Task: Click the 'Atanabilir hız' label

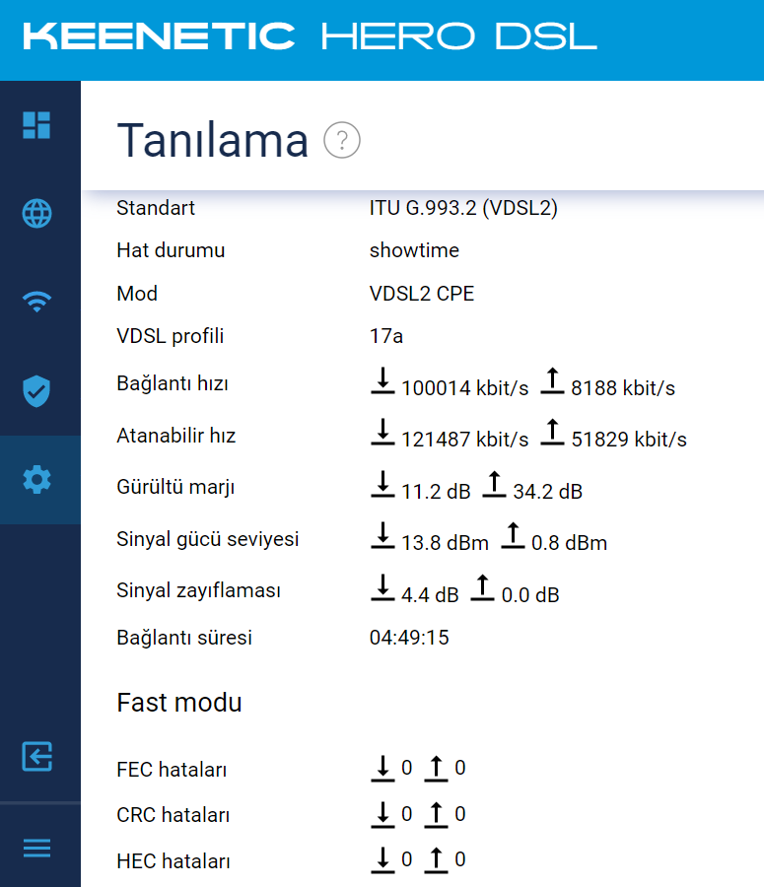Action: pyautogui.click(x=176, y=436)
